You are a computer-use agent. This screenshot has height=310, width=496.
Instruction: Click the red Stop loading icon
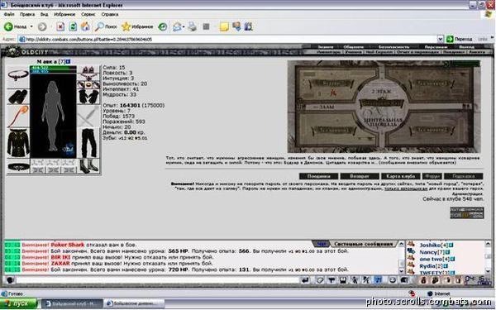(60, 26)
